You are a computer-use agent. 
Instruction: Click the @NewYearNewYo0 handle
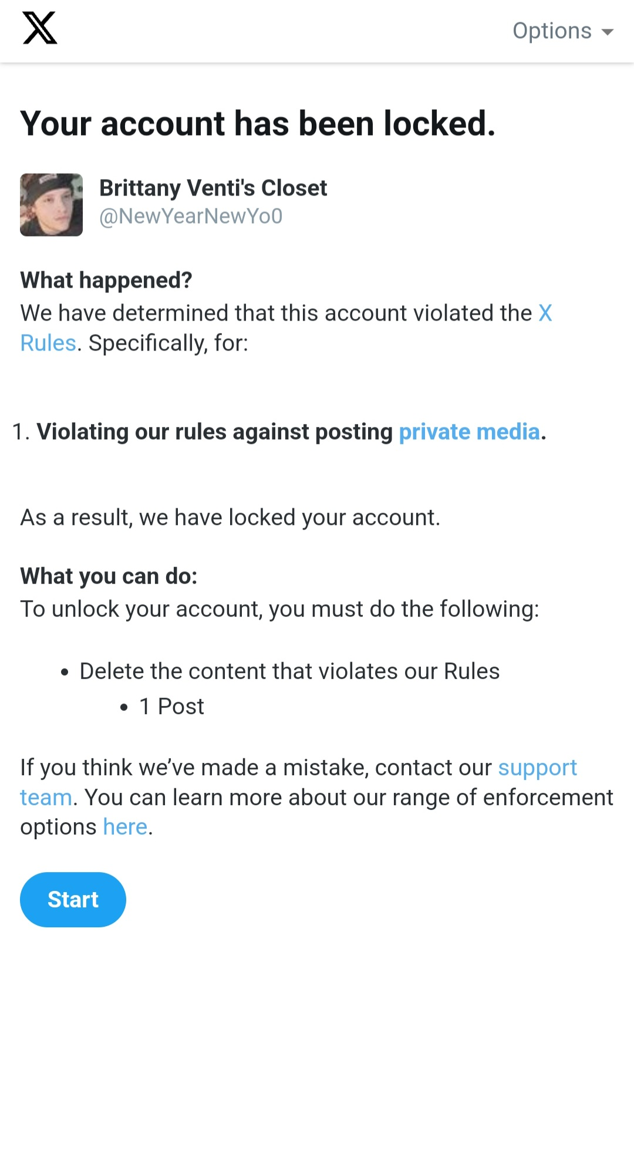[191, 216]
